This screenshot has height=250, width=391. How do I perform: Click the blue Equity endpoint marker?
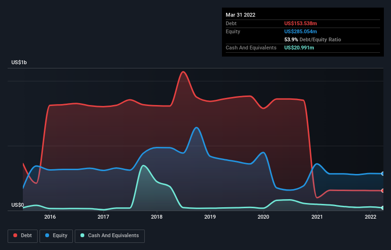(x=383, y=173)
